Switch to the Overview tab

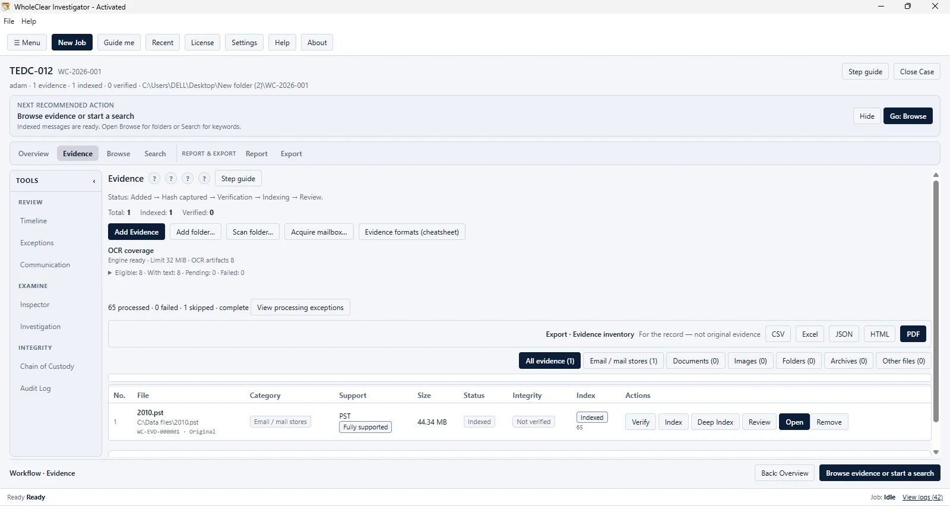33,154
